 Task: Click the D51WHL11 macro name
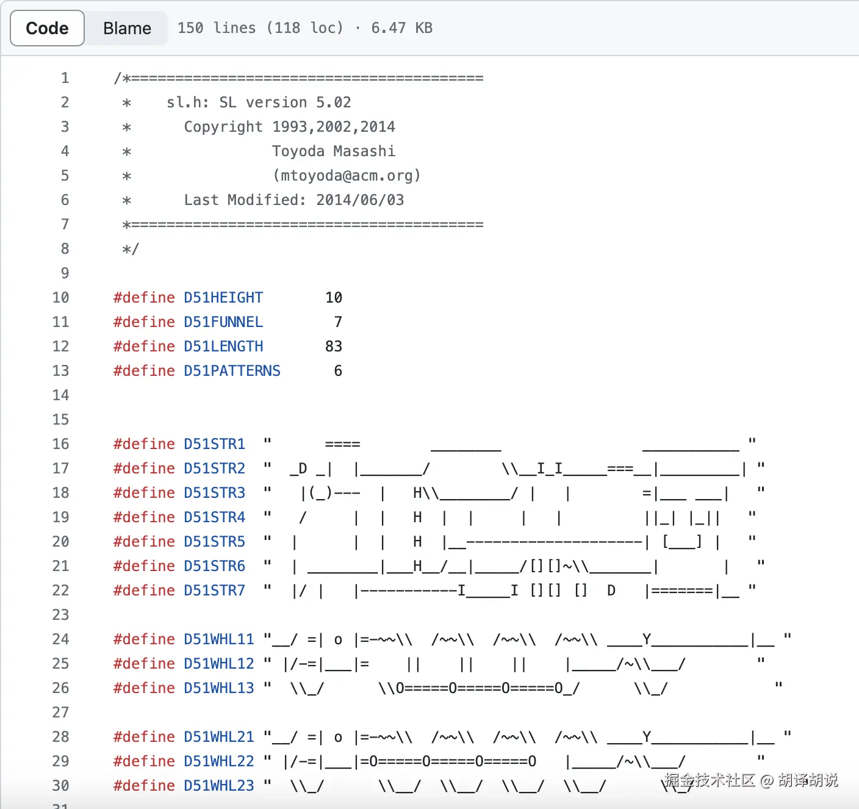click(218, 639)
